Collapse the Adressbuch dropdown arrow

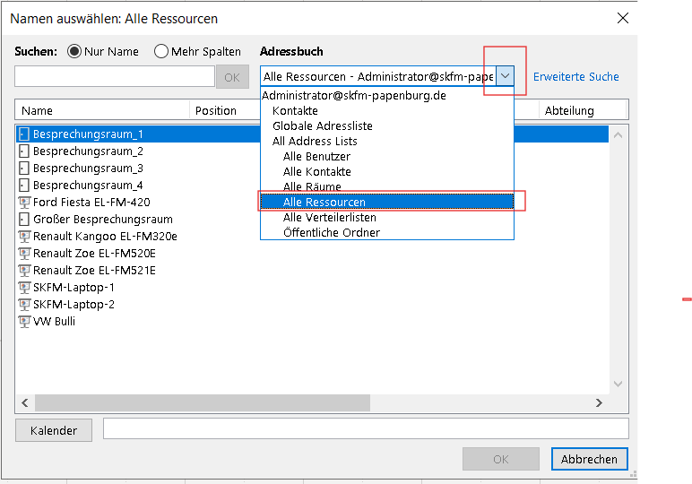505,77
